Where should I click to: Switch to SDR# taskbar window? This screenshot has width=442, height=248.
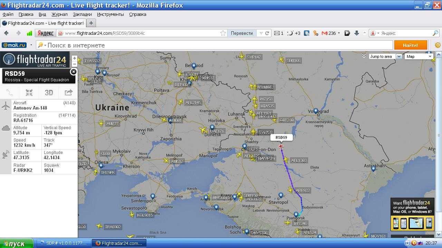[x=63, y=243]
